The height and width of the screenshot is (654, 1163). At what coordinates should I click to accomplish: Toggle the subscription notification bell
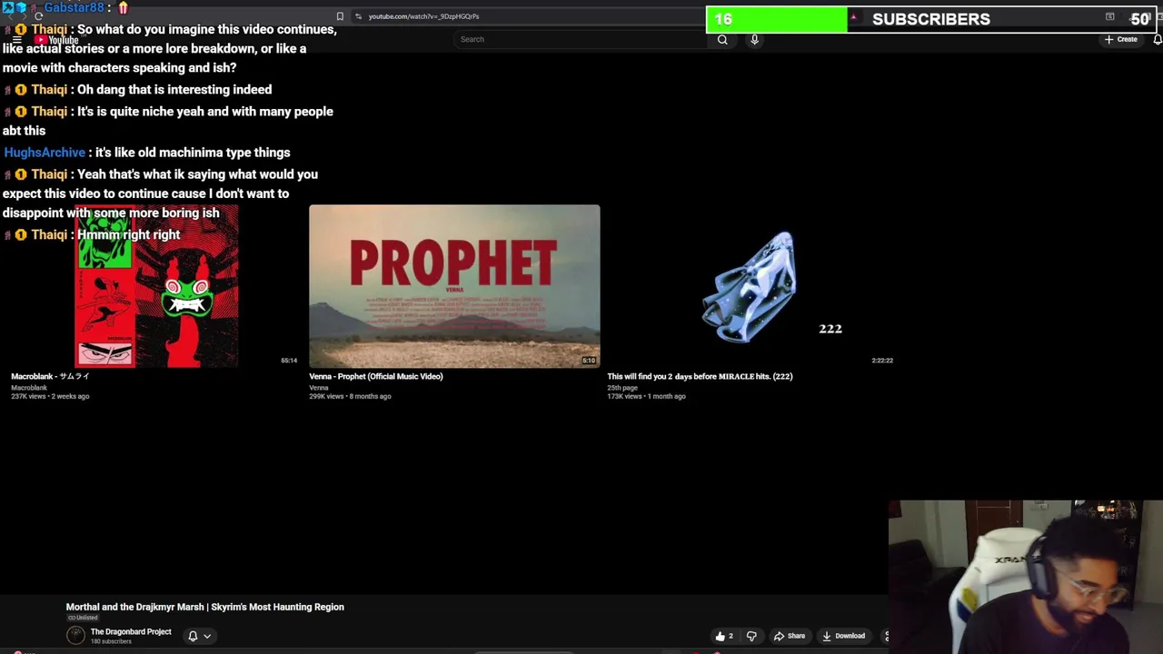[x=193, y=636]
